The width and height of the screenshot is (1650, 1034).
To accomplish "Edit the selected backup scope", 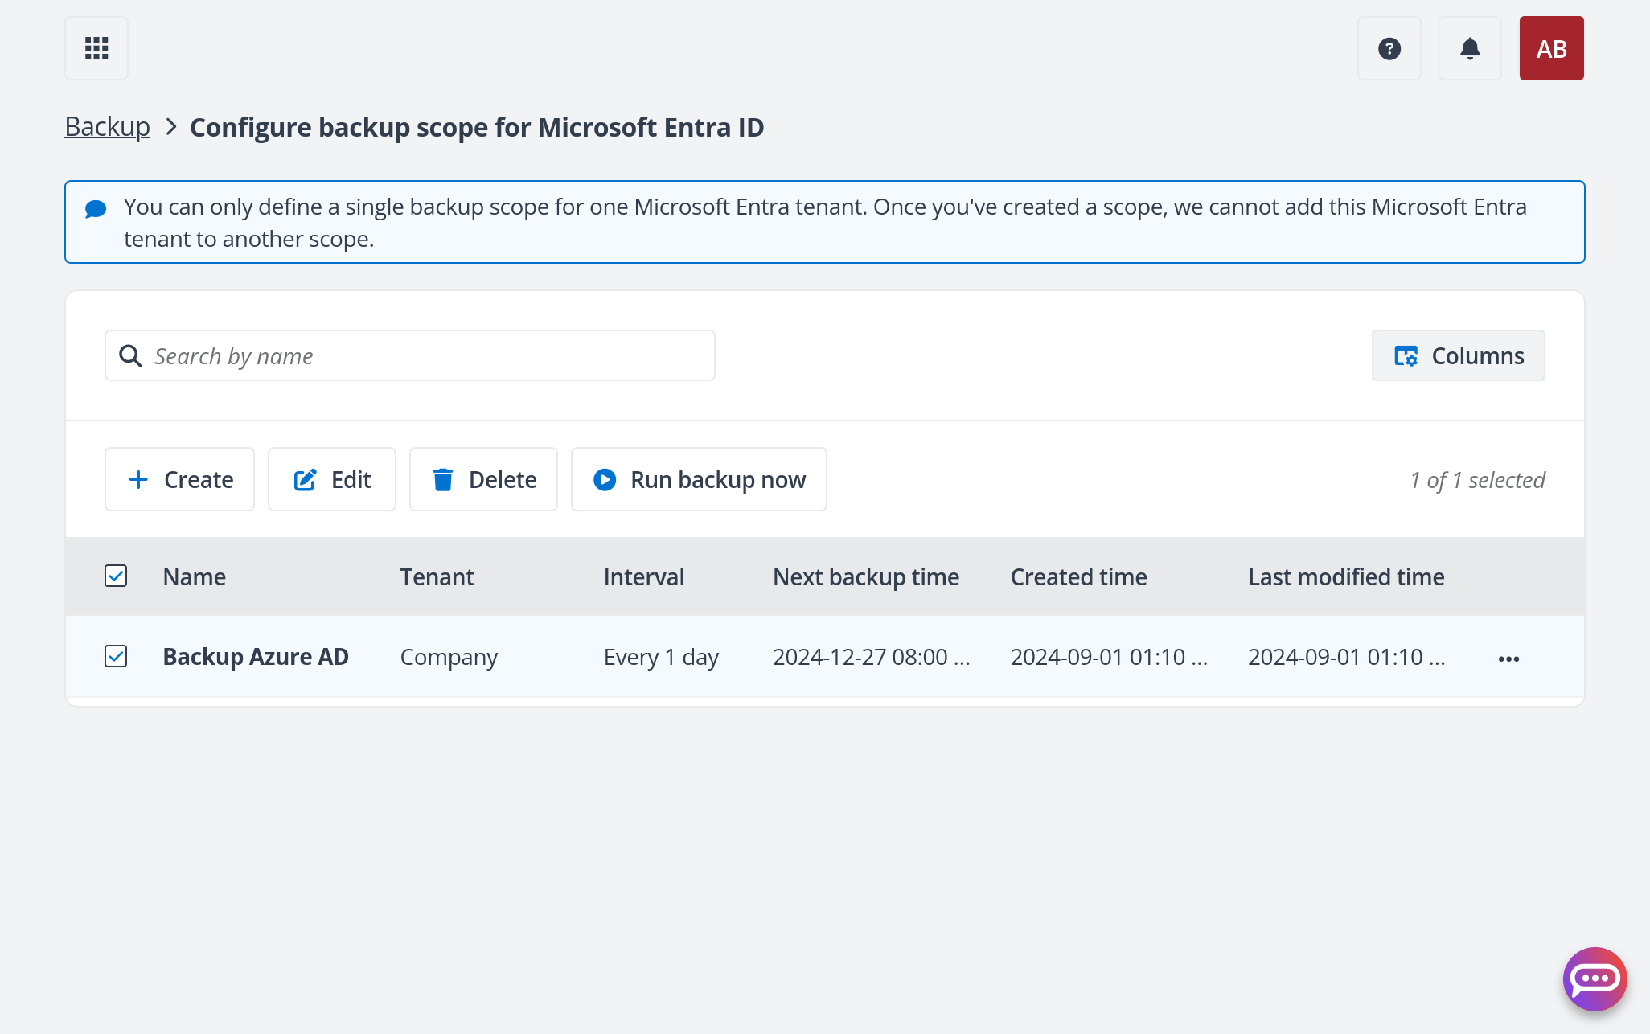I will (x=331, y=479).
